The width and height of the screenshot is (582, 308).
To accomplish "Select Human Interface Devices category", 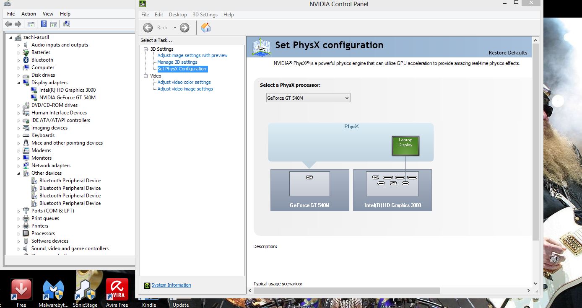I will [59, 113].
